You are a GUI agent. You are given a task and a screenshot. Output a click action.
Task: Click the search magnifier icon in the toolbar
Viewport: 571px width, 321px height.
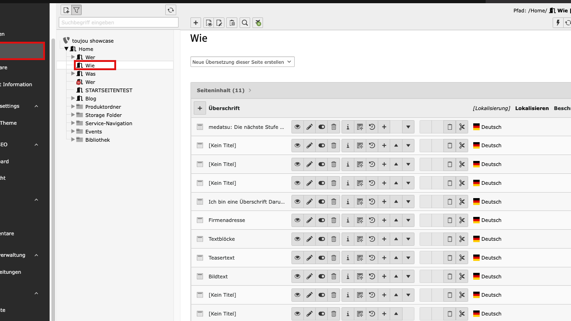[x=245, y=23]
